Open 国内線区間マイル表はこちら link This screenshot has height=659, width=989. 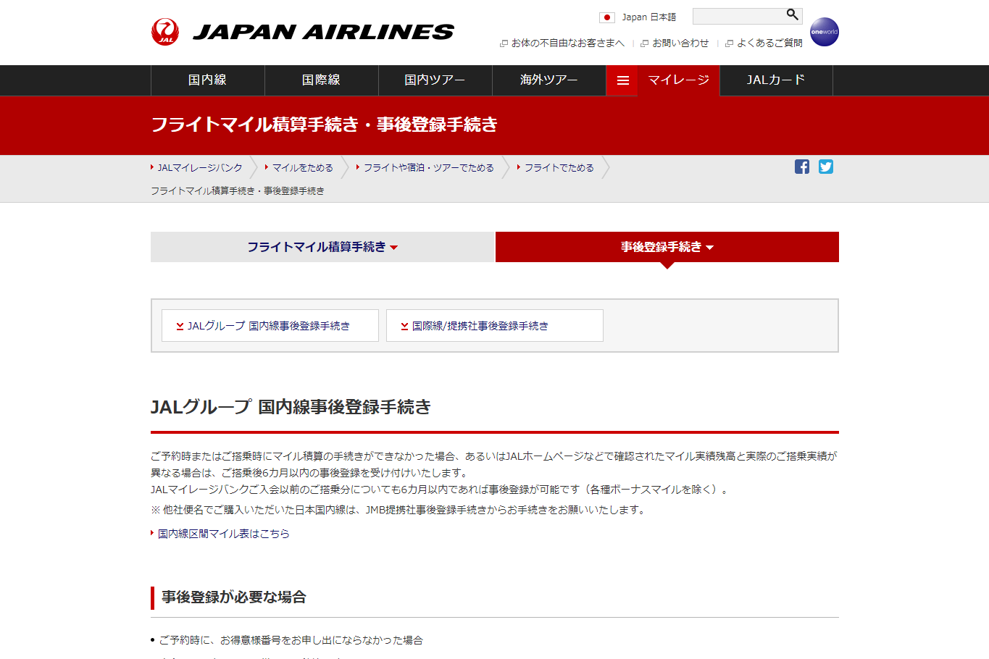[223, 534]
